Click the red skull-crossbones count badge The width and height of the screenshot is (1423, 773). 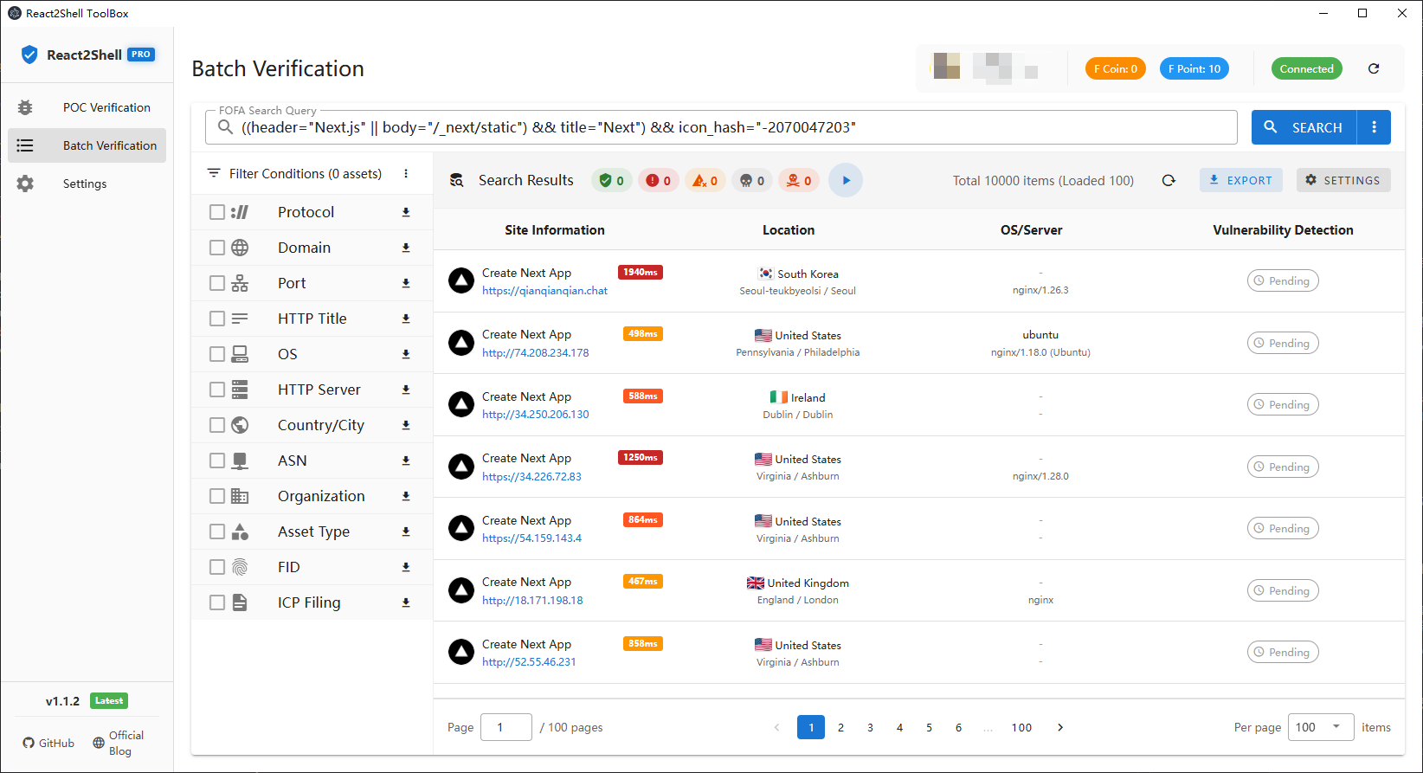click(x=799, y=180)
